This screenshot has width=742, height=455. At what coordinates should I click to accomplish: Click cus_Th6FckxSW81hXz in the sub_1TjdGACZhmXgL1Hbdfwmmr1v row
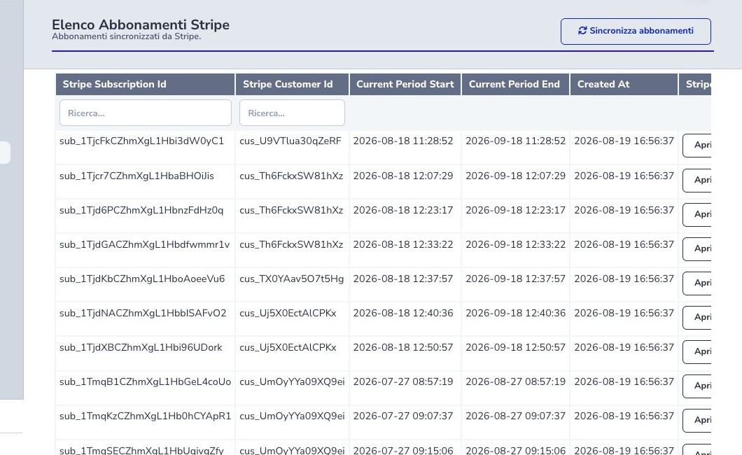click(x=291, y=244)
